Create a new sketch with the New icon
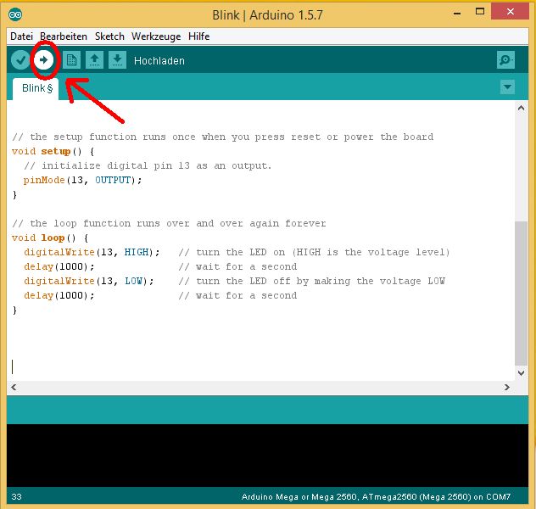Viewport: 536px width, 509px height. [71, 60]
